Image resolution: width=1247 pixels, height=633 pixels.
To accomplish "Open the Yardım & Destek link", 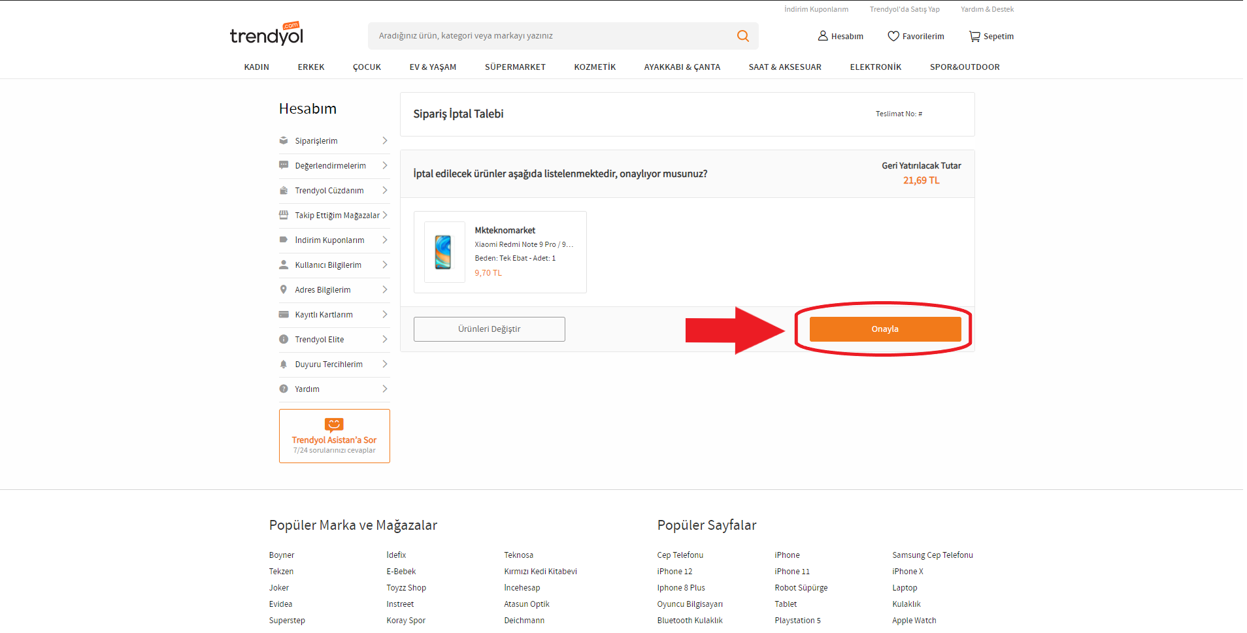I will coord(987,9).
